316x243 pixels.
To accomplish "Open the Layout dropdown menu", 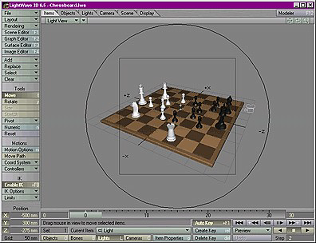I will (21, 20).
